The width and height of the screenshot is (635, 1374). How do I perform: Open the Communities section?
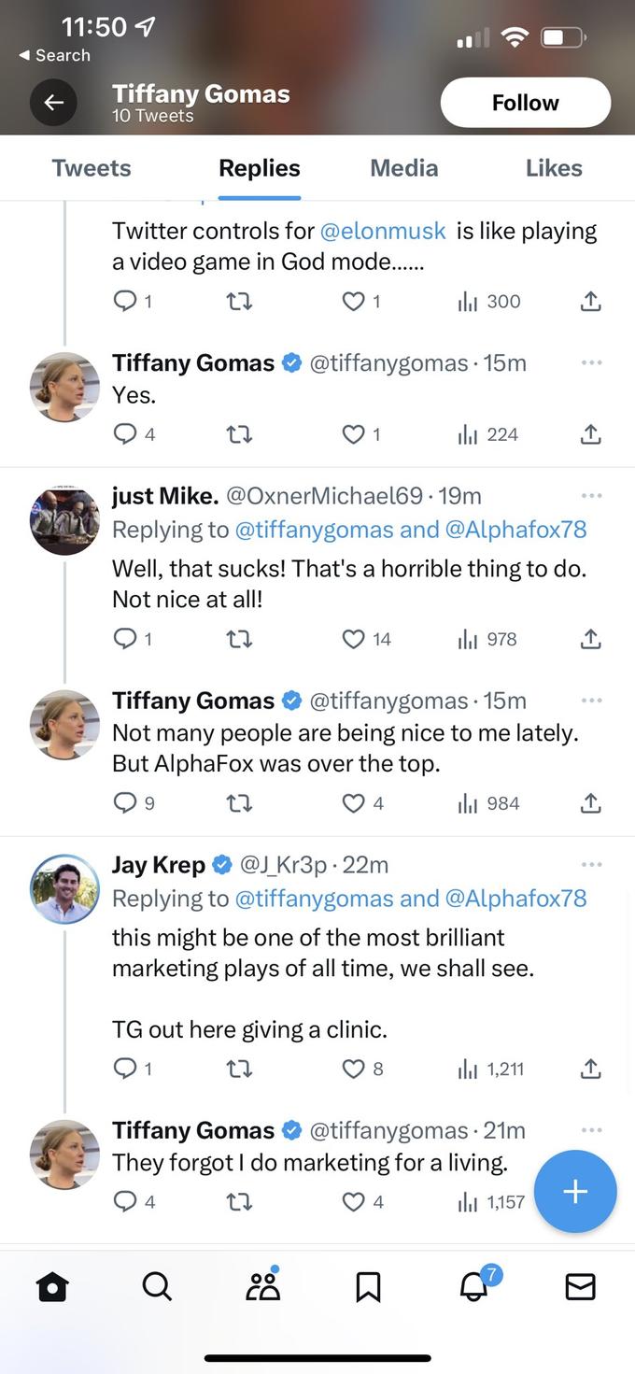tap(262, 1286)
